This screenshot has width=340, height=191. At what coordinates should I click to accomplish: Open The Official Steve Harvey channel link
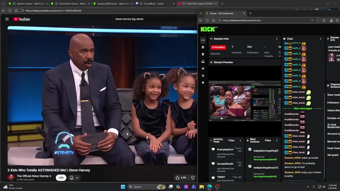pyautogui.click(x=33, y=176)
